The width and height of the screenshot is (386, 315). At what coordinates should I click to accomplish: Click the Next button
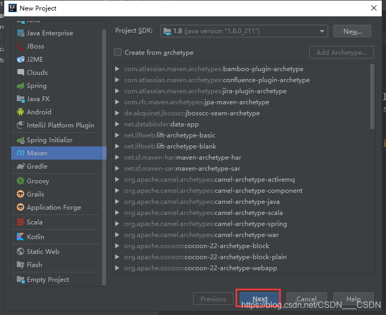click(x=260, y=299)
